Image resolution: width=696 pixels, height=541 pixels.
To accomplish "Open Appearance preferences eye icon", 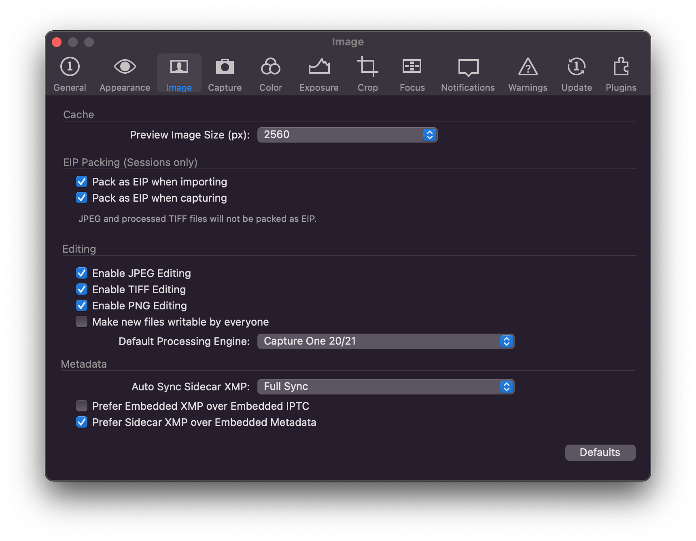I will 125,67.
